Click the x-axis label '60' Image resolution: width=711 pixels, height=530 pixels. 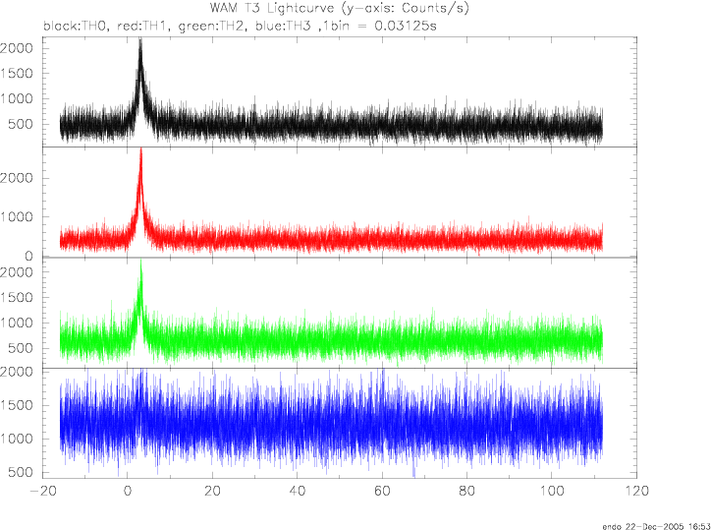tap(382, 491)
